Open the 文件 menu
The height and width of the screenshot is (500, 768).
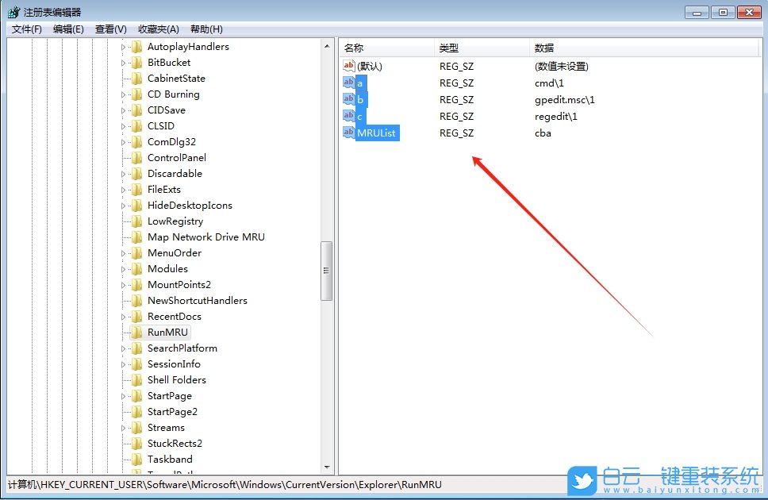pyautogui.click(x=25, y=29)
